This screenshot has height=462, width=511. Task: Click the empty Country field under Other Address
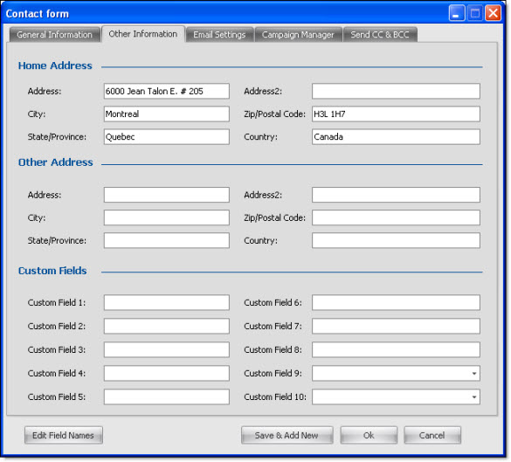point(396,240)
